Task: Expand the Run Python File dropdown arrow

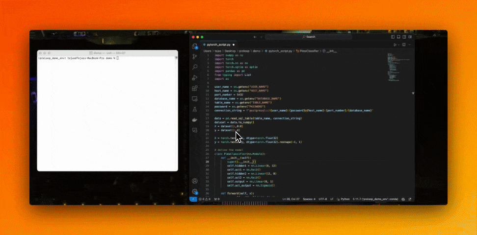Action: [399, 45]
